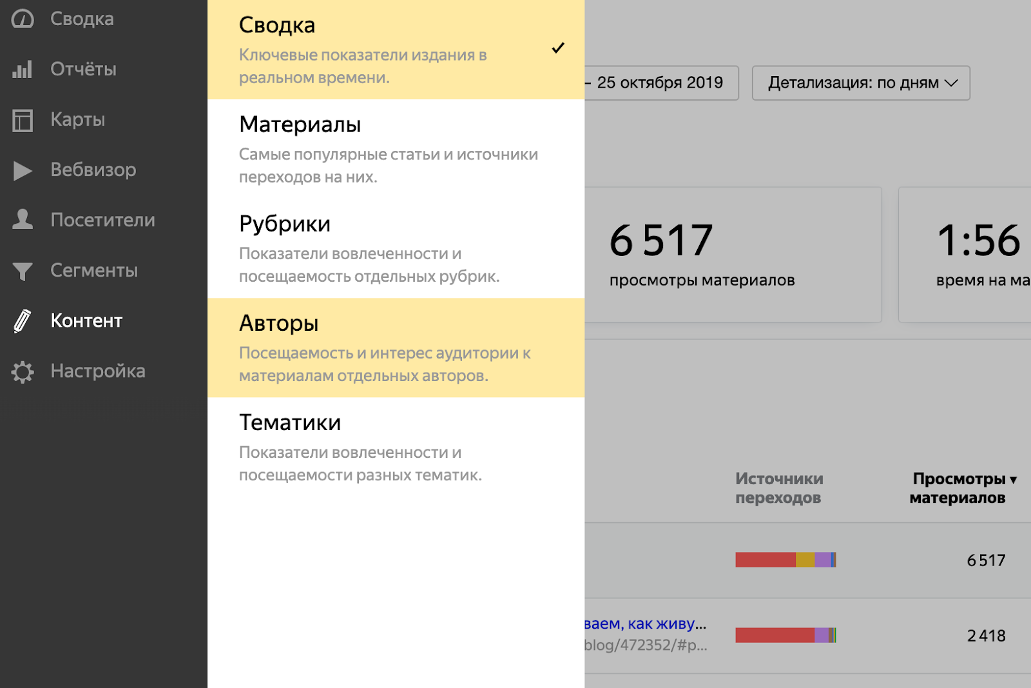Select the Посетители person icon
The height and width of the screenshot is (688, 1031).
(x=23, y=220)
